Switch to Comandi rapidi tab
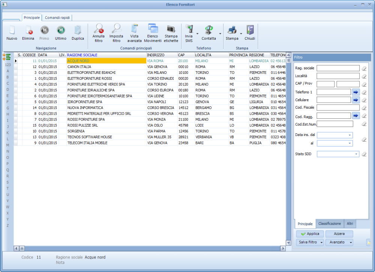 tap(57, 18)
